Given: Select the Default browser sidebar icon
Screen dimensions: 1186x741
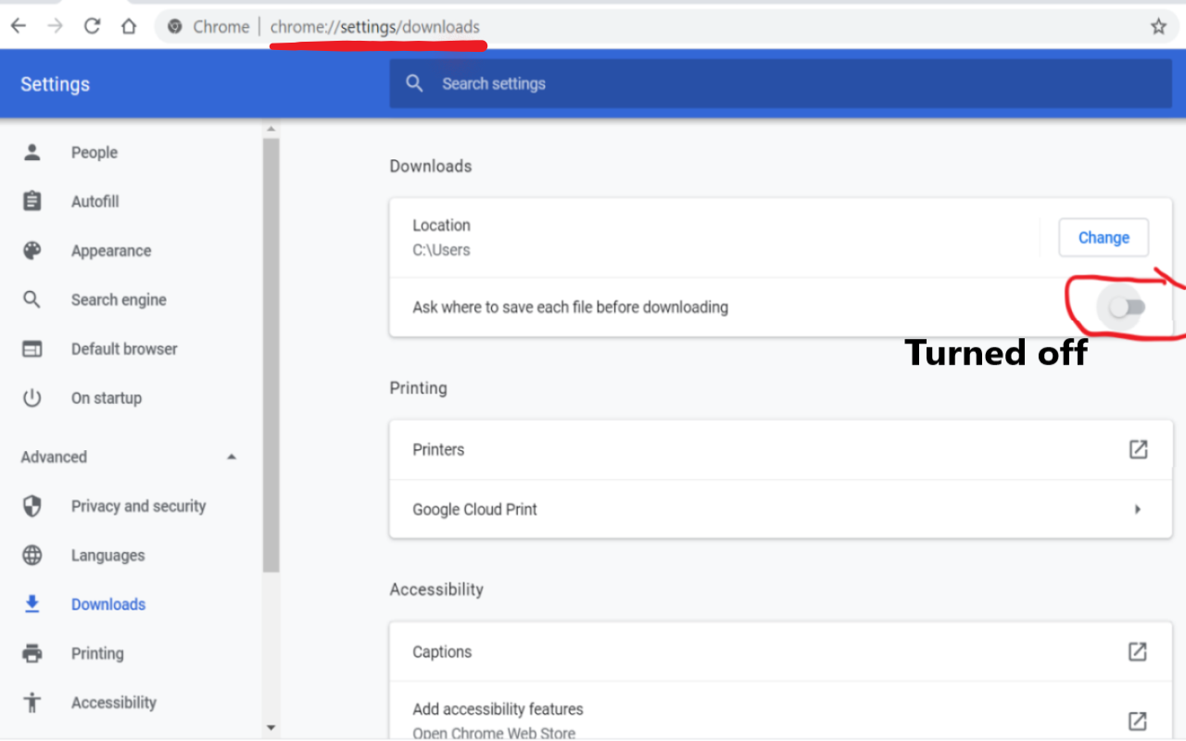Looking at the screenshot, I should [x=32, y=348].
